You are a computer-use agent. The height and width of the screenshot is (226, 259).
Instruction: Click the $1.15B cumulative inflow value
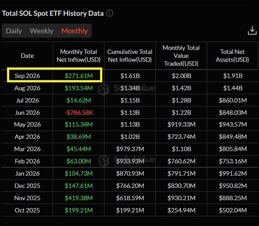(x=130, y=100)
